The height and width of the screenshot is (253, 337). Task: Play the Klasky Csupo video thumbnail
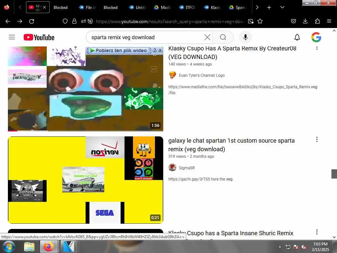click(86, 89)
